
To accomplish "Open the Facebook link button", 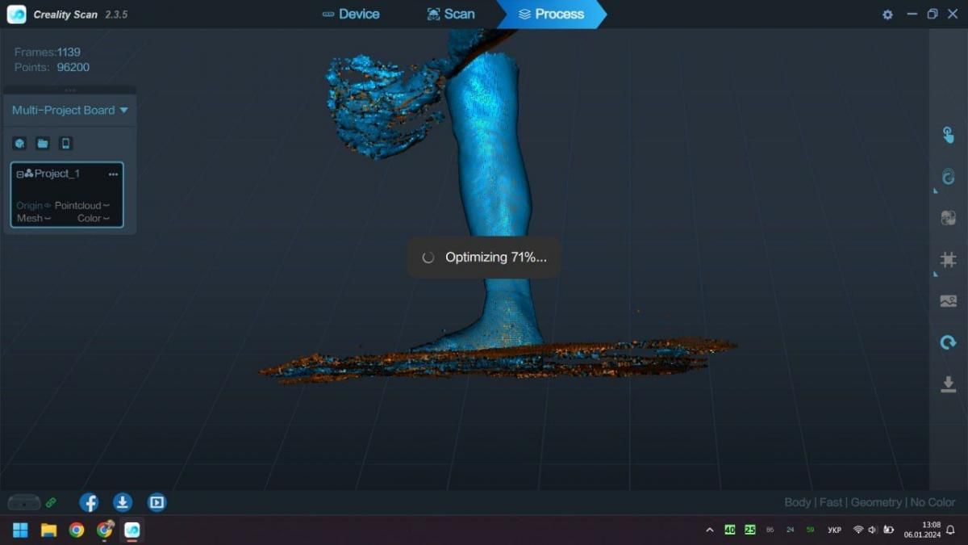I will pos(89,502).
